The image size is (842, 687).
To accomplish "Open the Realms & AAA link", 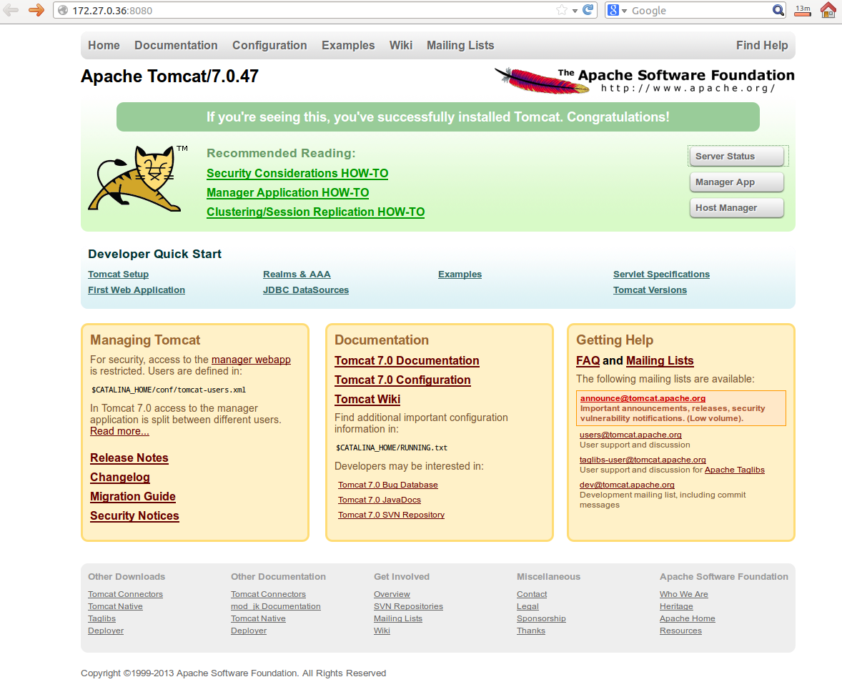I will (297, 275).
